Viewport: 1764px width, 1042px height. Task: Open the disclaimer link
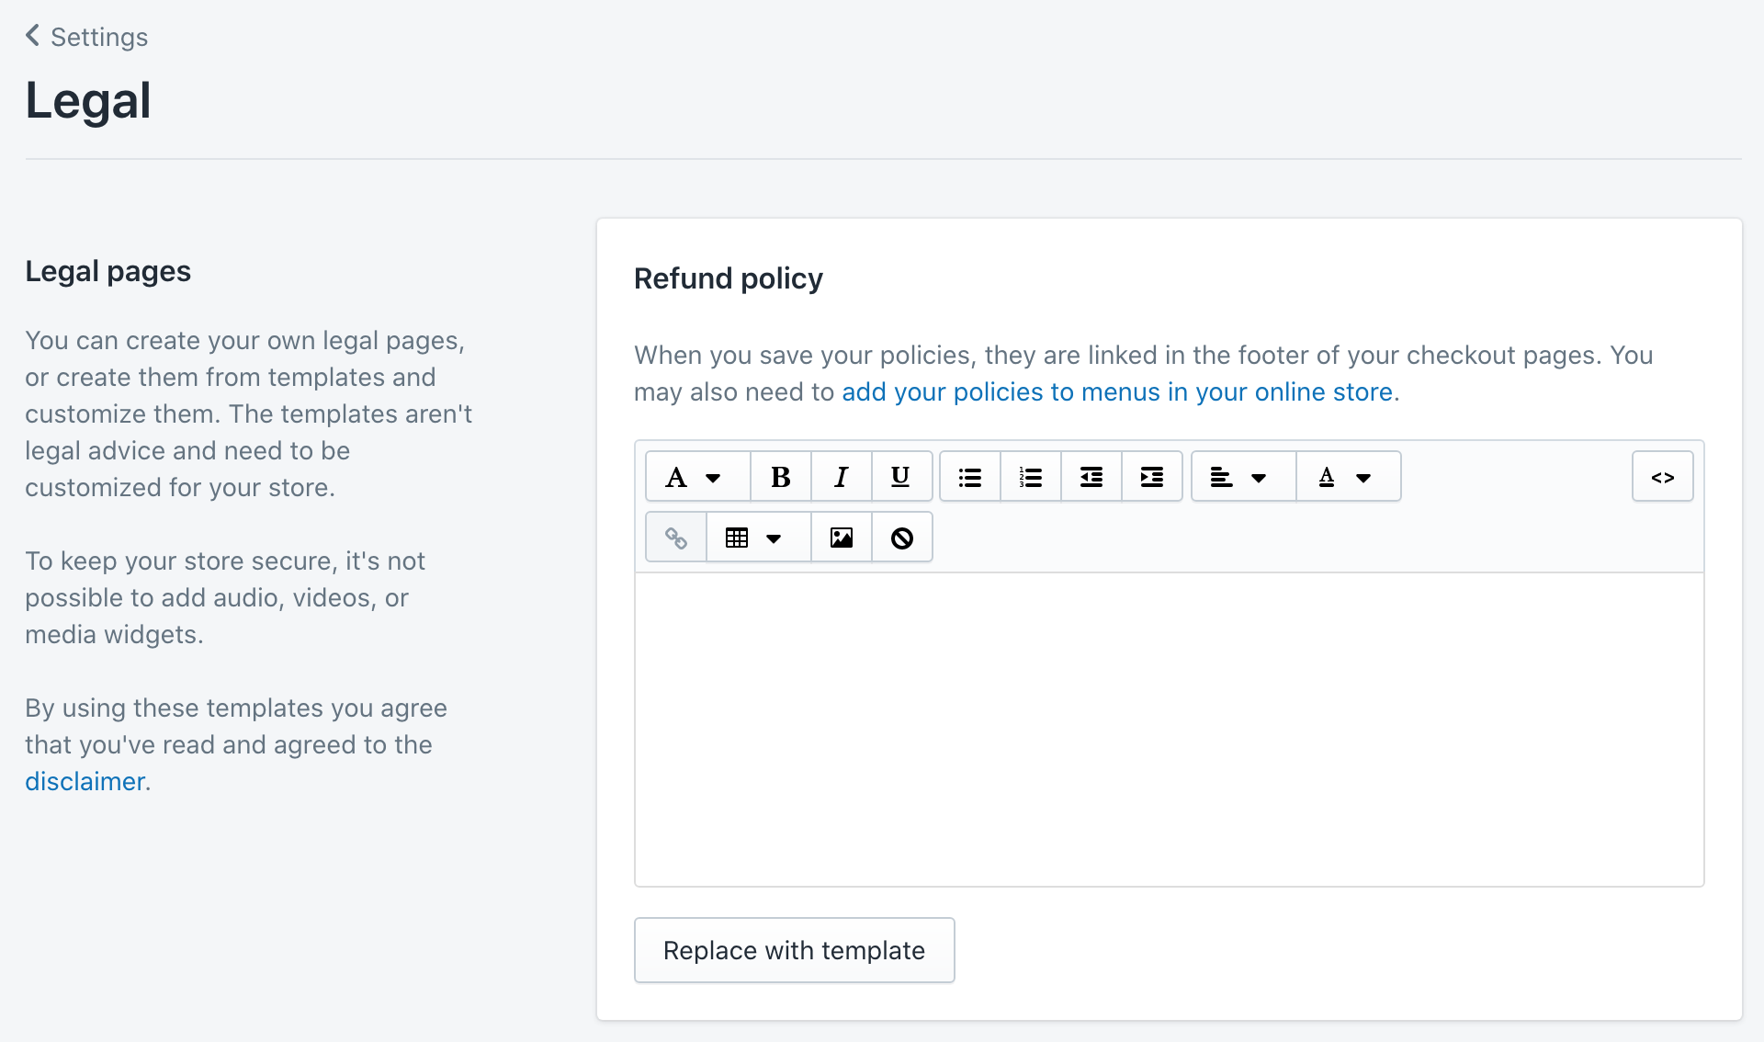[85, 781]
